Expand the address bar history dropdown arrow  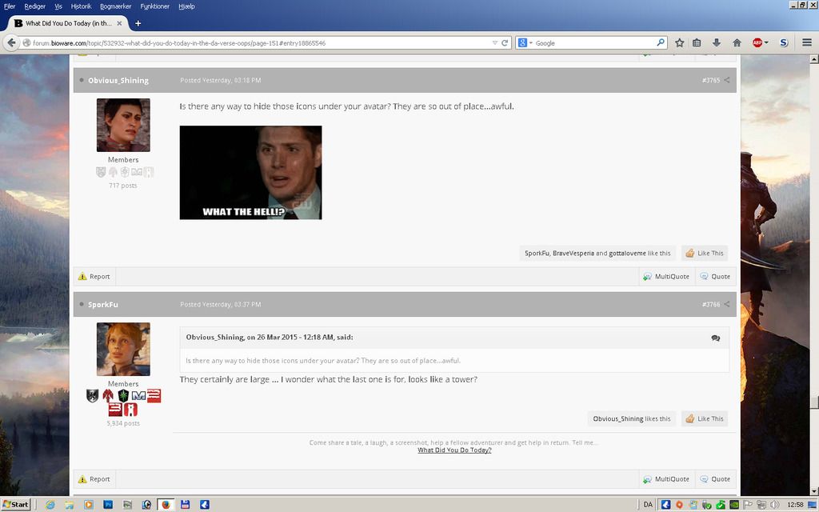pos(494,42)
